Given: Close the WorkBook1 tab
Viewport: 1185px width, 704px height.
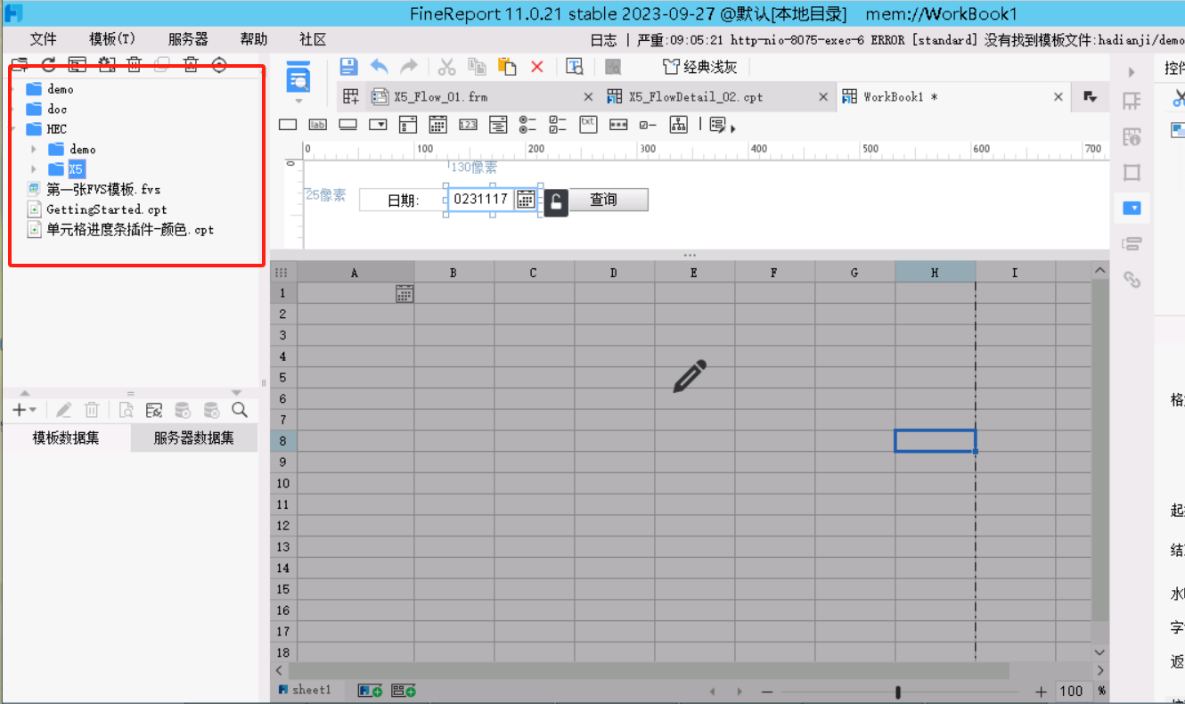Looking at the screenshot, I should [x=1058, y=96].
